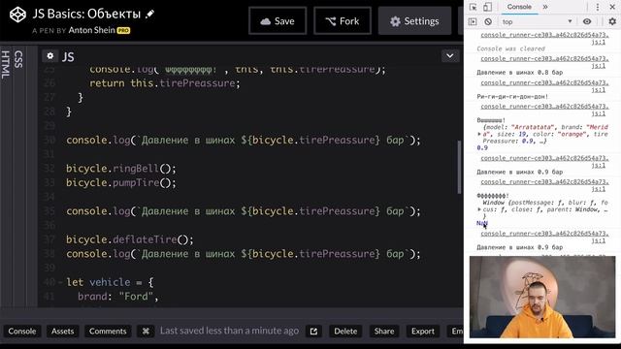Open DevTools three-dot customize menu
621x349 pixels.
click(598, 7)
